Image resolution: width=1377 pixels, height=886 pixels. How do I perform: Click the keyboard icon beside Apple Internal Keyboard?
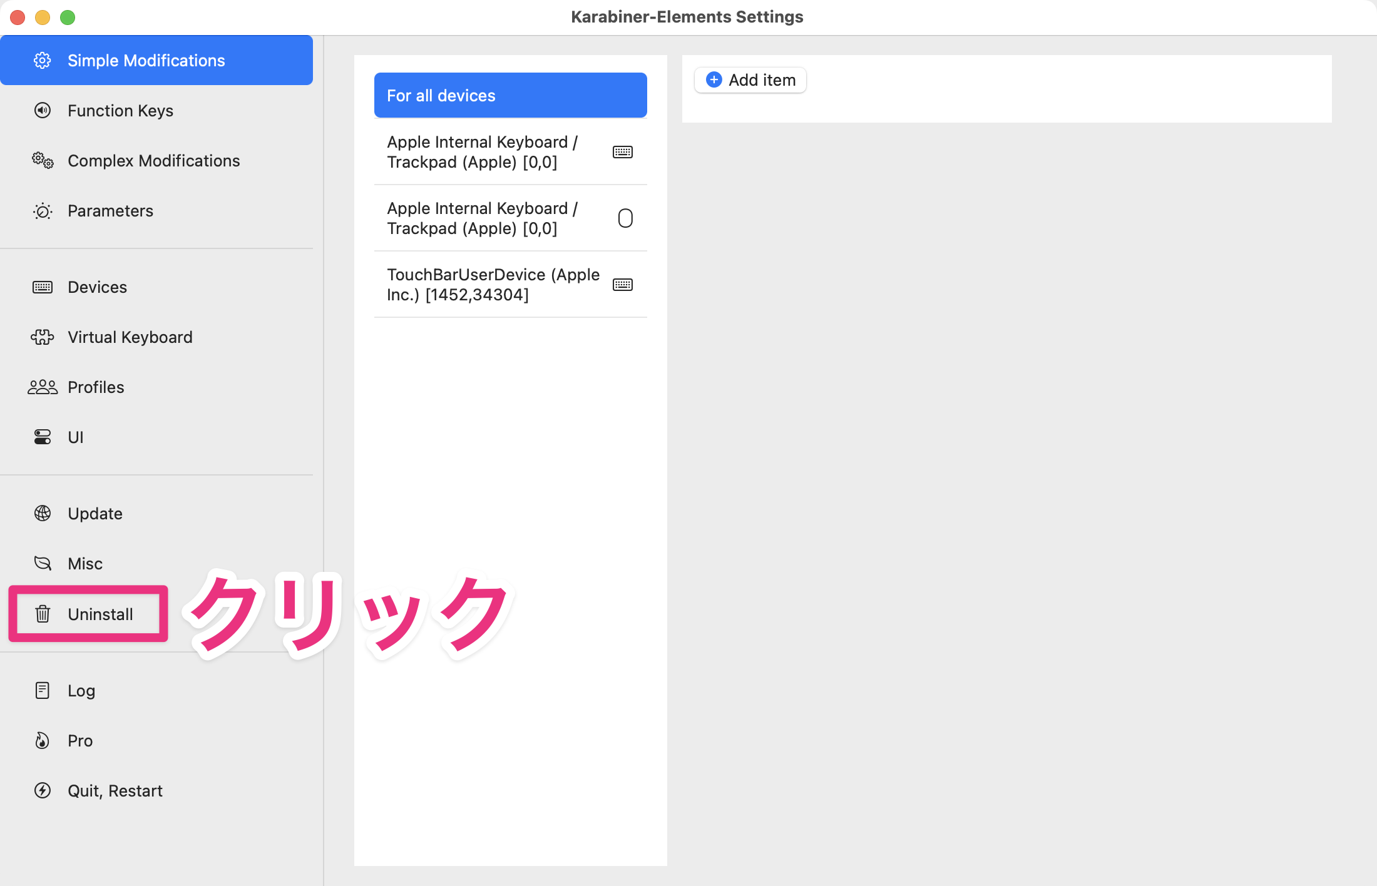tap(623, 151)
